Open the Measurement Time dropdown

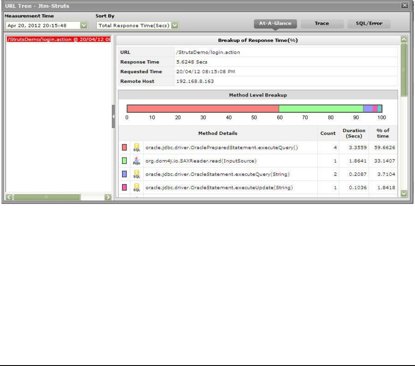tap(84, 26)
